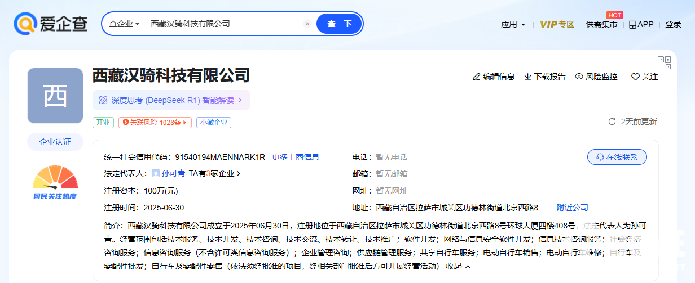The image size is (695, 283).
Task: Expand TA有3家企业 chevron
Action: pos(238,174)
